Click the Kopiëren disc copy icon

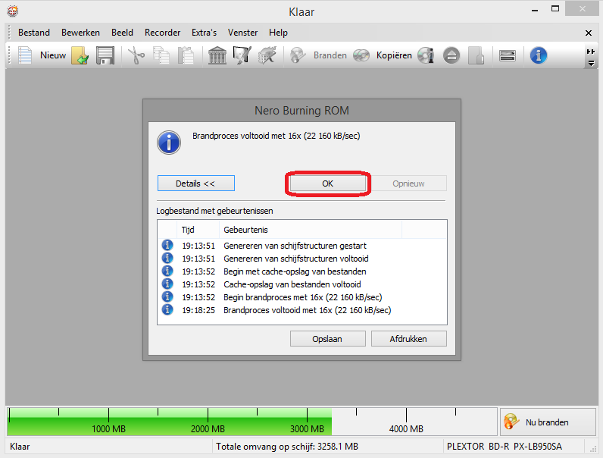point(361,55)
